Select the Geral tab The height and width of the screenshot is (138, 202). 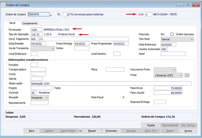[12, 23]
